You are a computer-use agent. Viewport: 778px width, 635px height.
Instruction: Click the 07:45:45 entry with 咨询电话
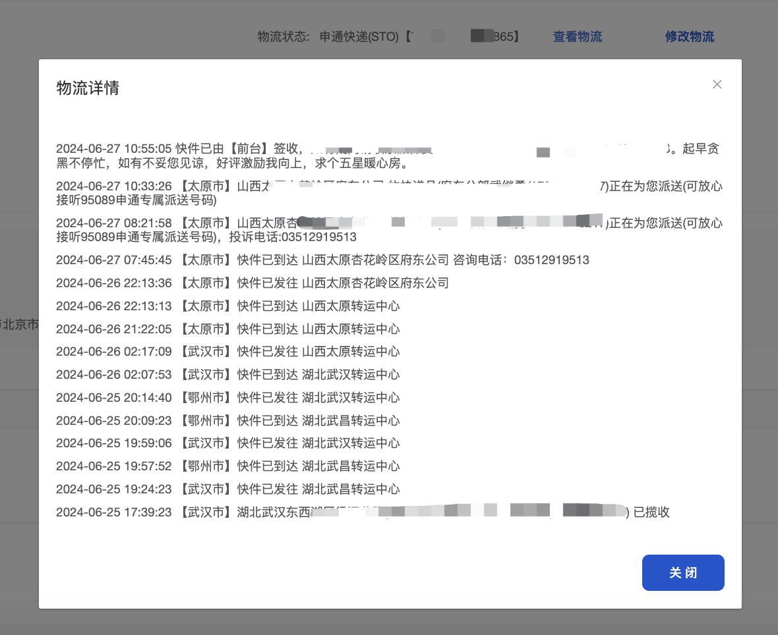click(322, 260)
